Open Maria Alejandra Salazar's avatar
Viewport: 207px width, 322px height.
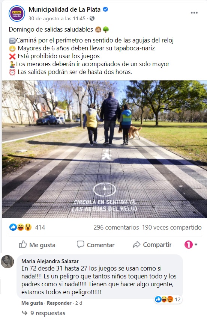(7, 262)
